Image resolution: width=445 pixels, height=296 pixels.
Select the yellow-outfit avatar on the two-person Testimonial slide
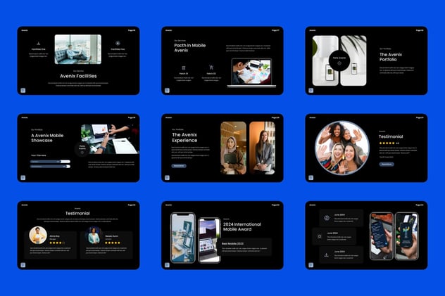(x=38, y=235)
